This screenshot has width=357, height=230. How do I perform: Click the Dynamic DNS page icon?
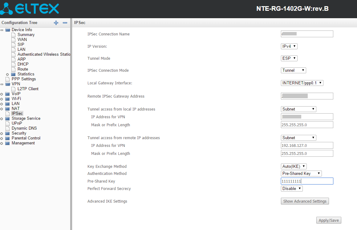point(7,128)
